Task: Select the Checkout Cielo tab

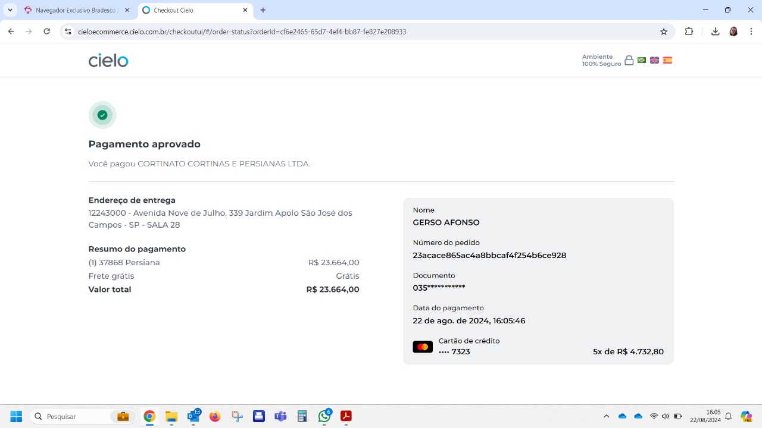Action: 195,10
